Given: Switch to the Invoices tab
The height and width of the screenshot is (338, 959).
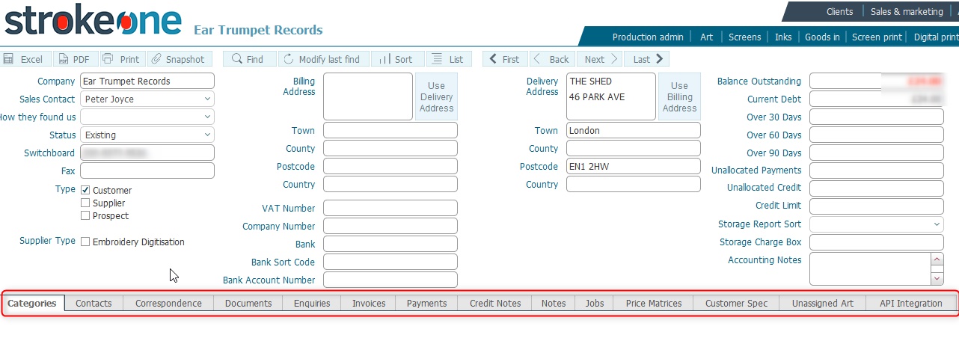Looking at the screenshot, I should pyautogui.click(x=369, y=303).
